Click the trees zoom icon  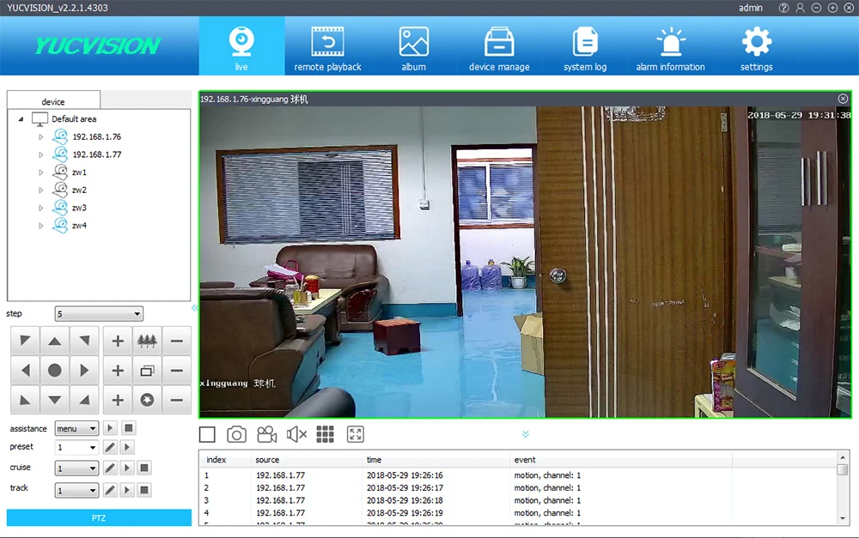147,341
